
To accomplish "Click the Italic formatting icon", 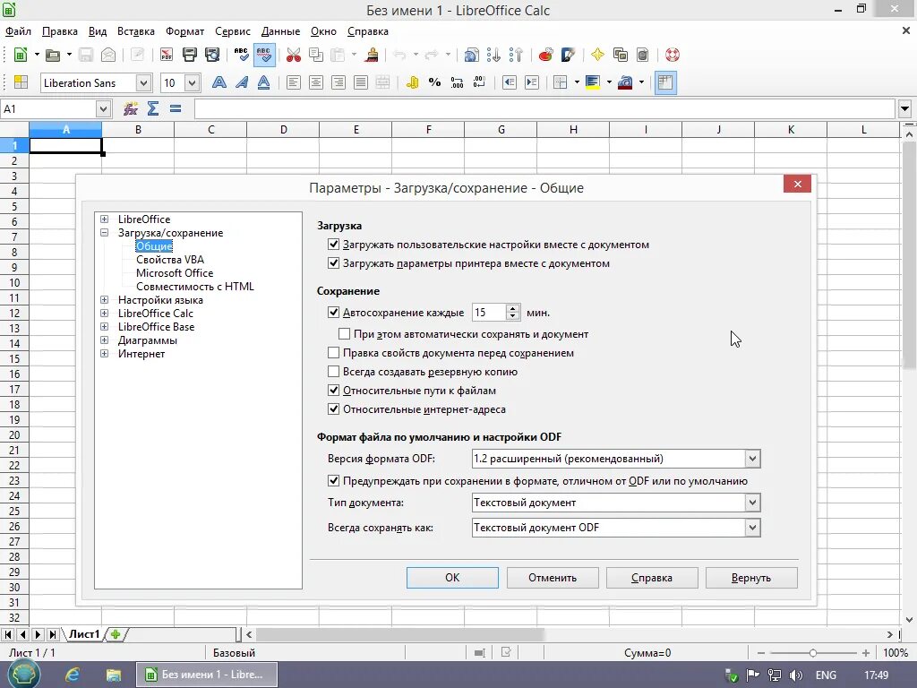I will coord(242,82).
